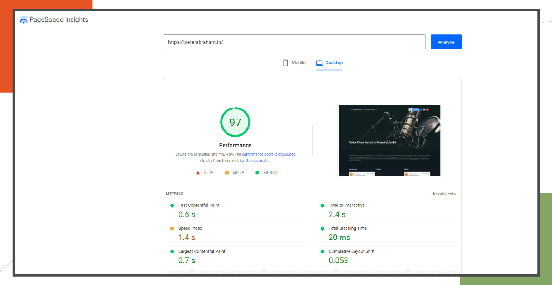Click the green circle 90-100 legend icon

(257, 172)
